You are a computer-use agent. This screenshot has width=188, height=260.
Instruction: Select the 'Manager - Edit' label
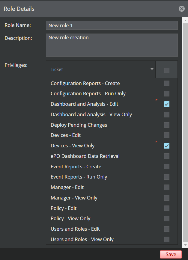tap(67, 188)
